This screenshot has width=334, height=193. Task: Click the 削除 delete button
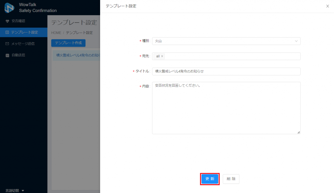tap(231, 179)
